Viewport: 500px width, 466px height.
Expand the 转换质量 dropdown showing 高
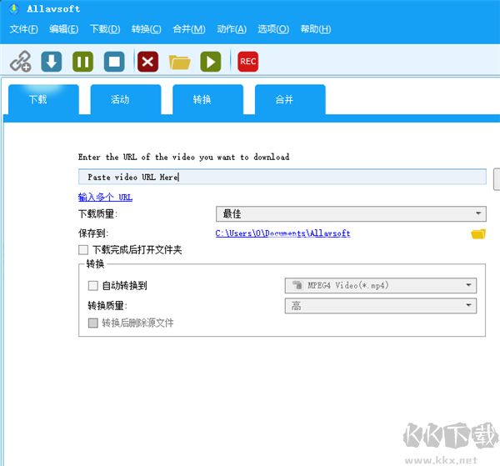(380, 306)
